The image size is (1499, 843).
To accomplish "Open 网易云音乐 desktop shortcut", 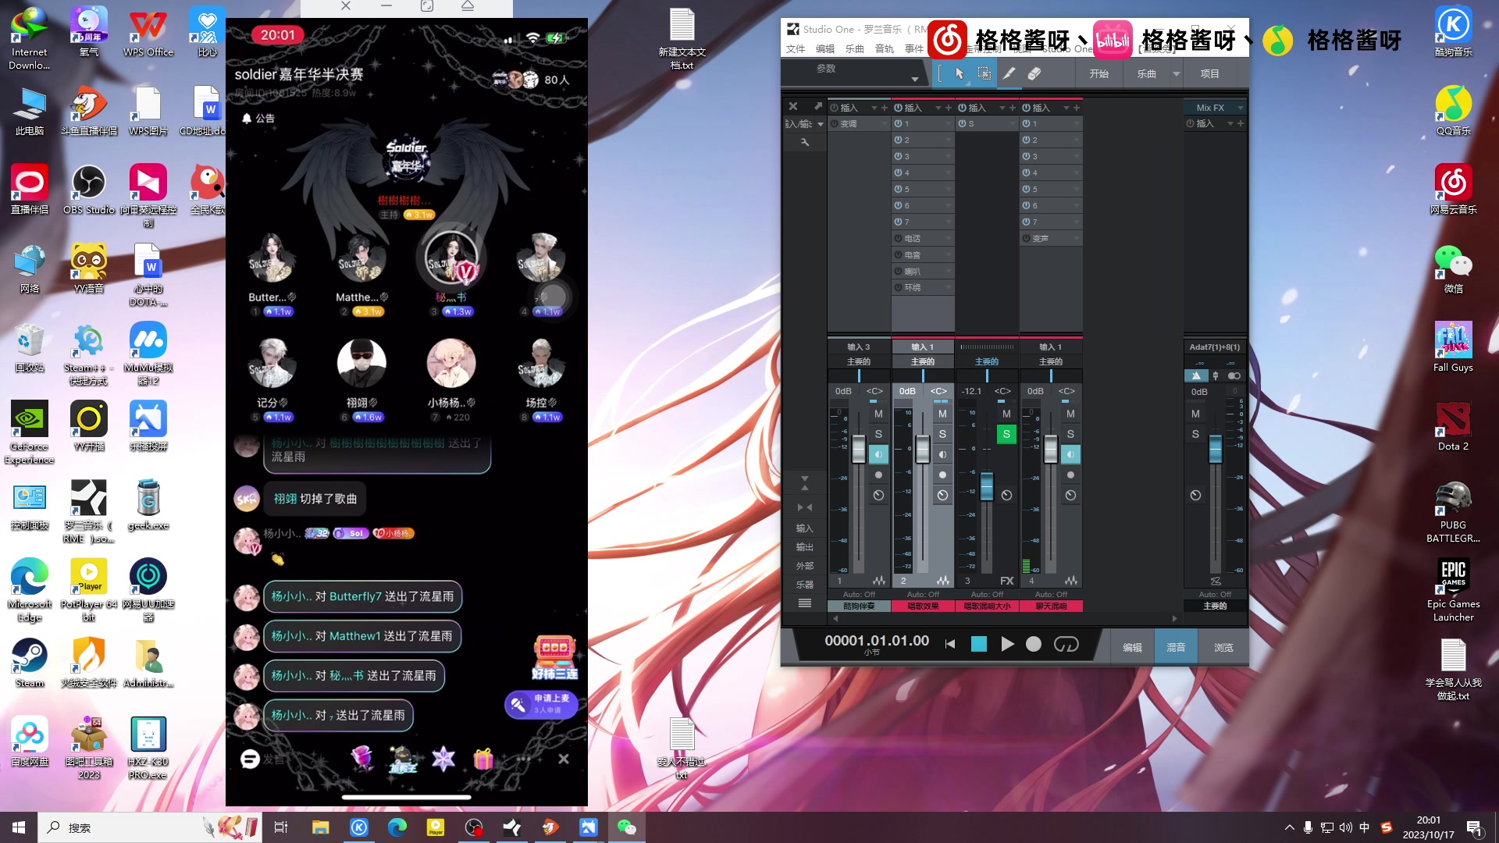I will pyautogui.click(x=1453, y=189).
